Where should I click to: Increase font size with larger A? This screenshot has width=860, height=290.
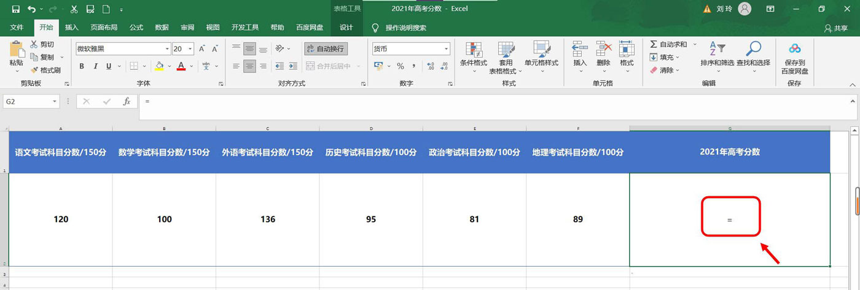pyautogui.click(x=202, y=48)
